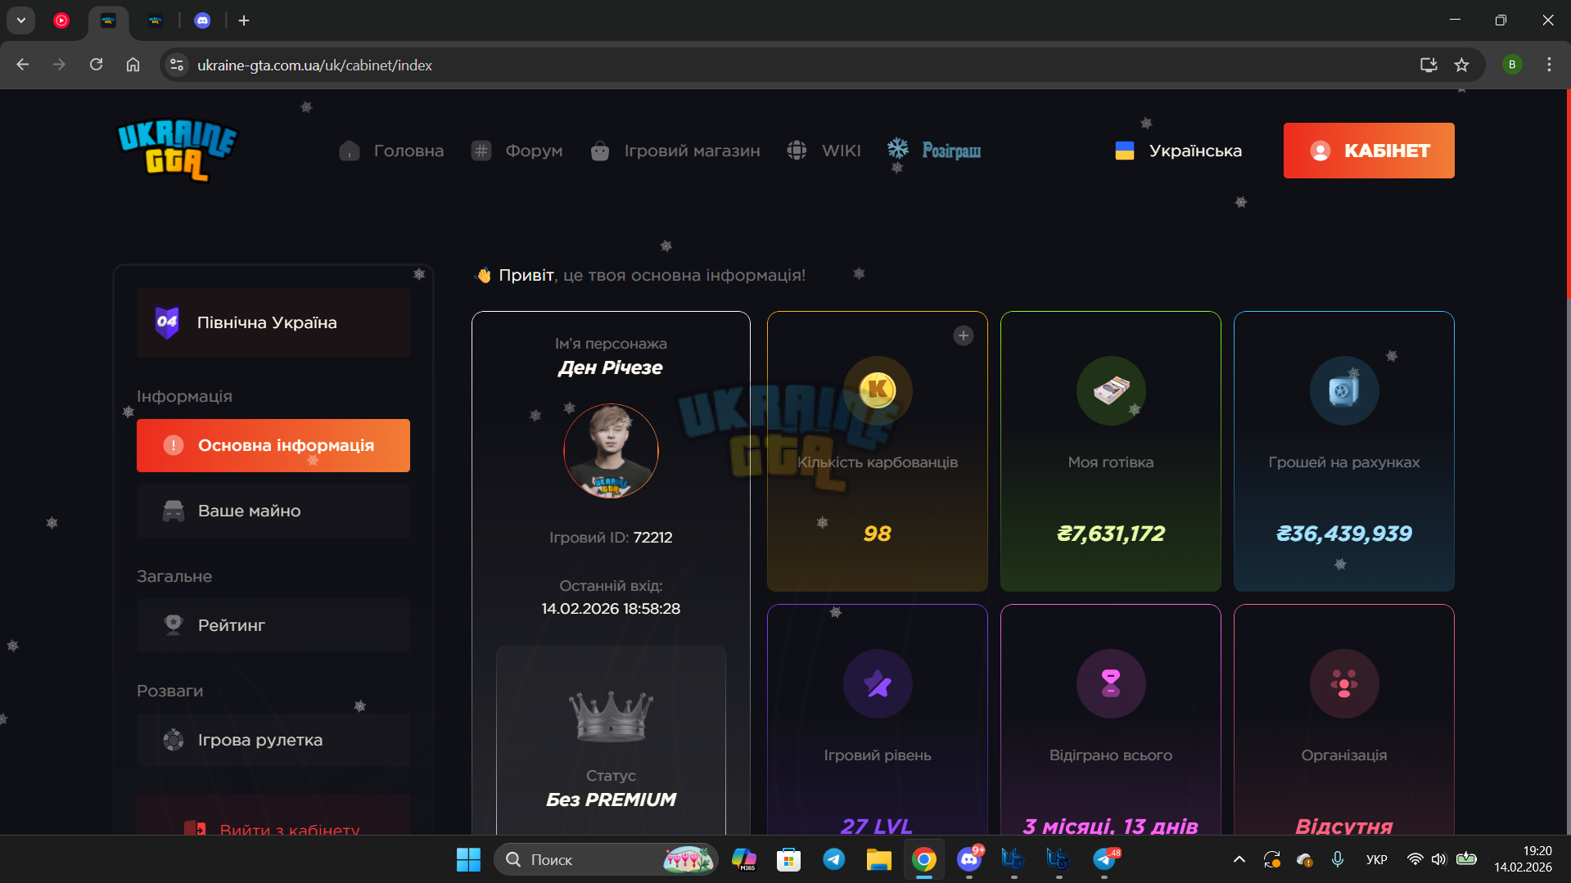The width and height of the screenshot is (1571, 883).
Task: Click the browser home icon
Action: coord(133,65)
